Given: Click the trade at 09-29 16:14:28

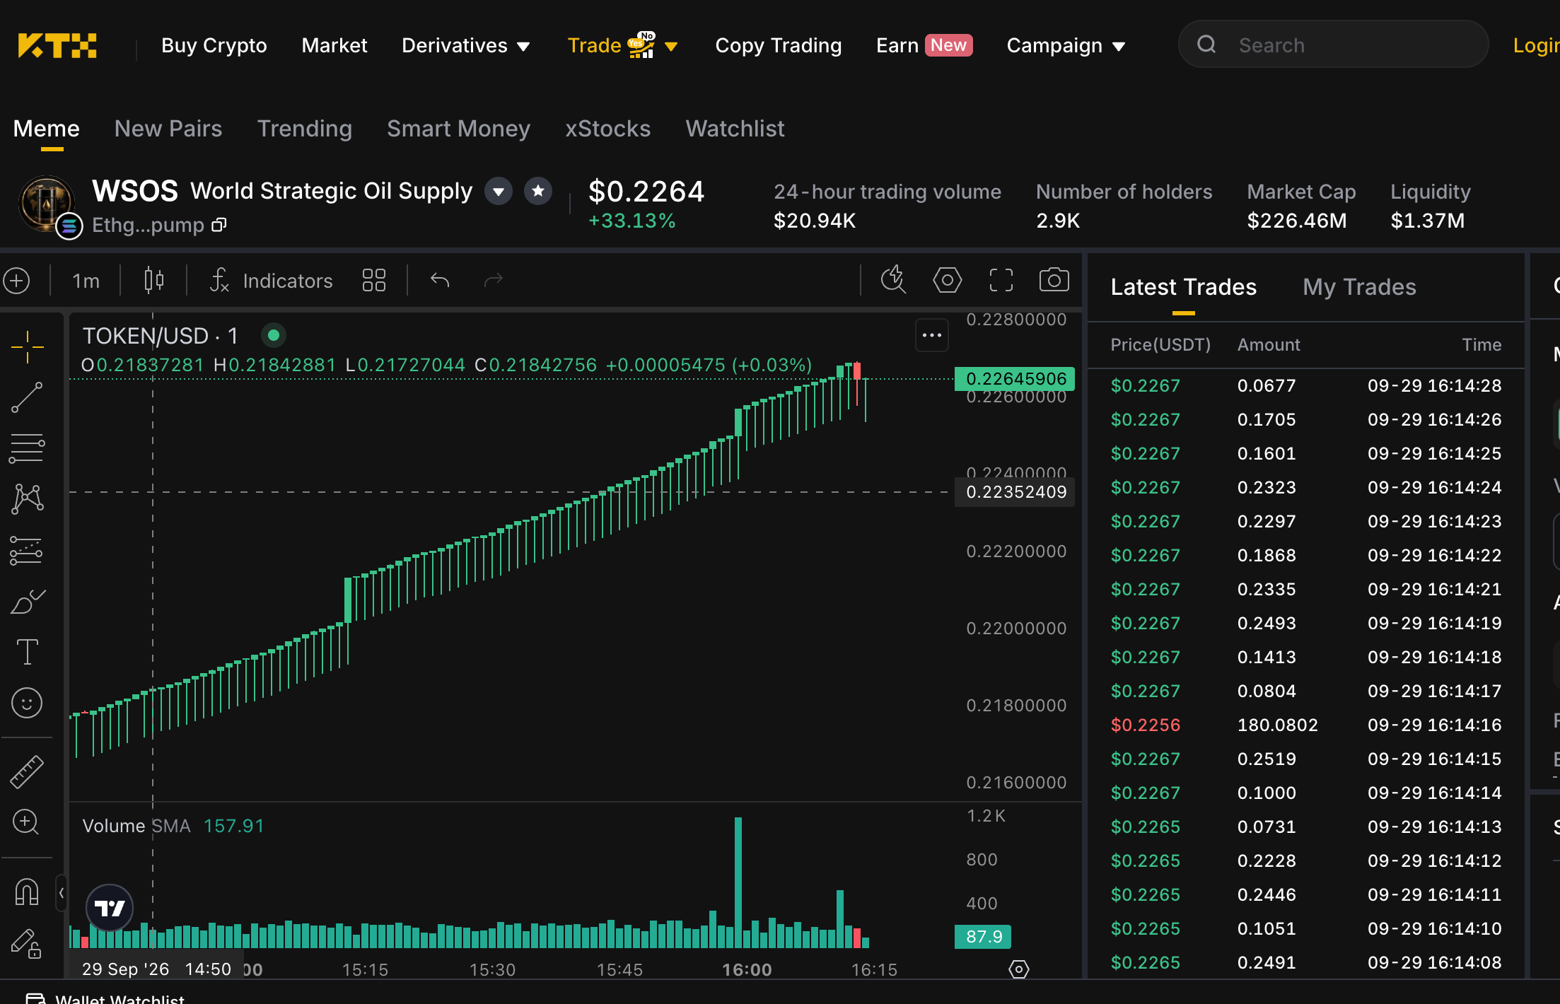Looking at the screenshot, I should pos(1305,385).
